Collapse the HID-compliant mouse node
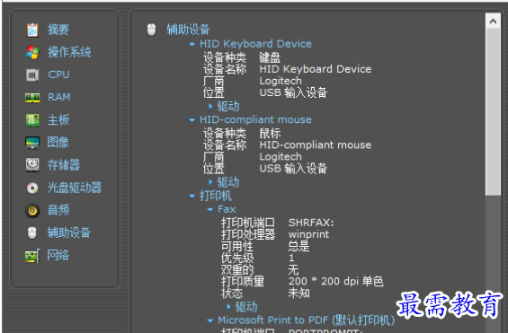Viewport: 508px width, 333px height. tap(192, 120)
